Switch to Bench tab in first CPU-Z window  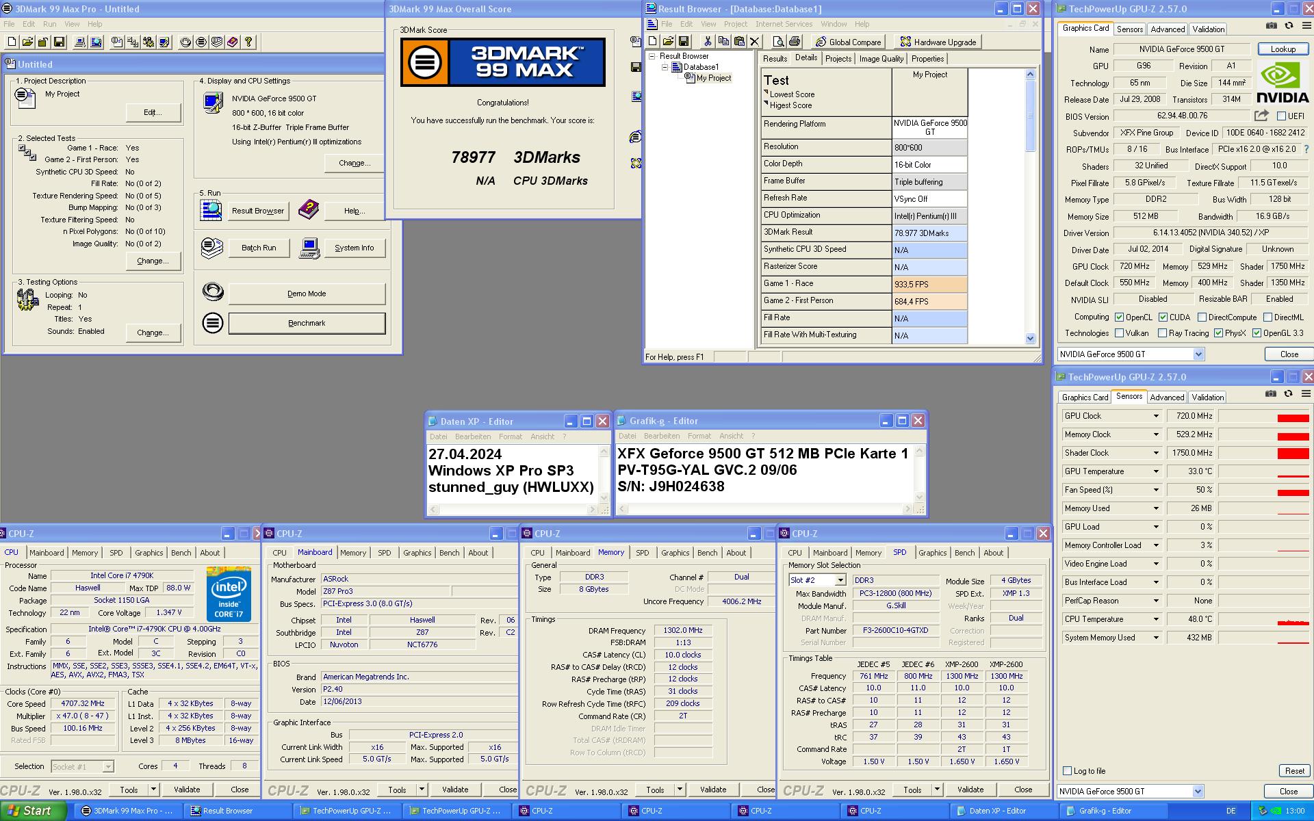(x=181, y=553)
